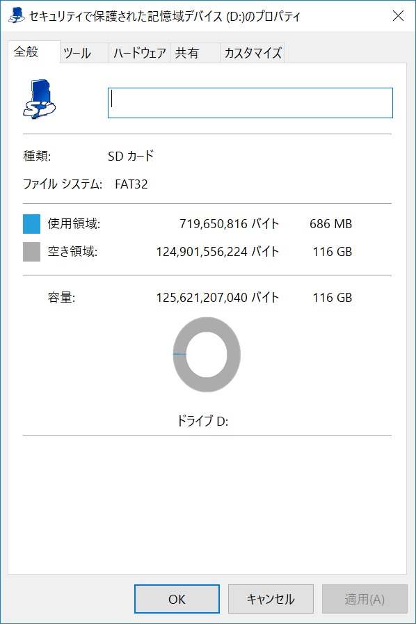Viewport: 416px width, 624px height.
Task: Click the ドライブ D: label
Action: click(202, 421)
